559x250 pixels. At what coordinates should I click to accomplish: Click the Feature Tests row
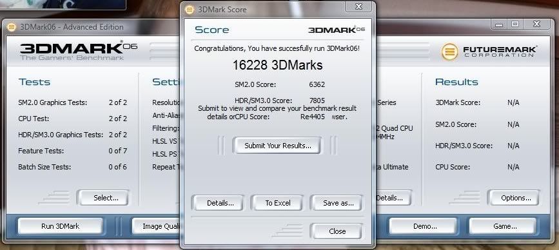point(72,151)
